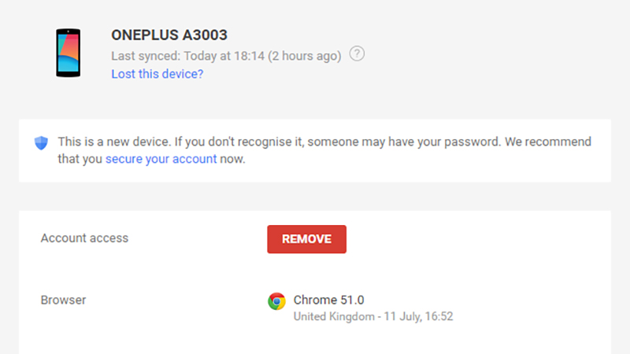Click the word 'now.' after the account link

pyautogui.click(x=232, y=159)
